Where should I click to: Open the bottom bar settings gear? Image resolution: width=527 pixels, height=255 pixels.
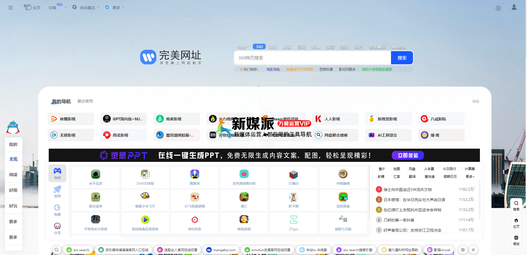[x=463, y=250]
